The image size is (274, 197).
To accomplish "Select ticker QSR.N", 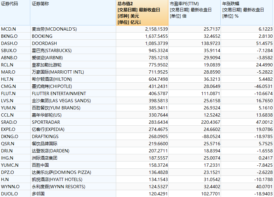I will [x=7, y=144].
